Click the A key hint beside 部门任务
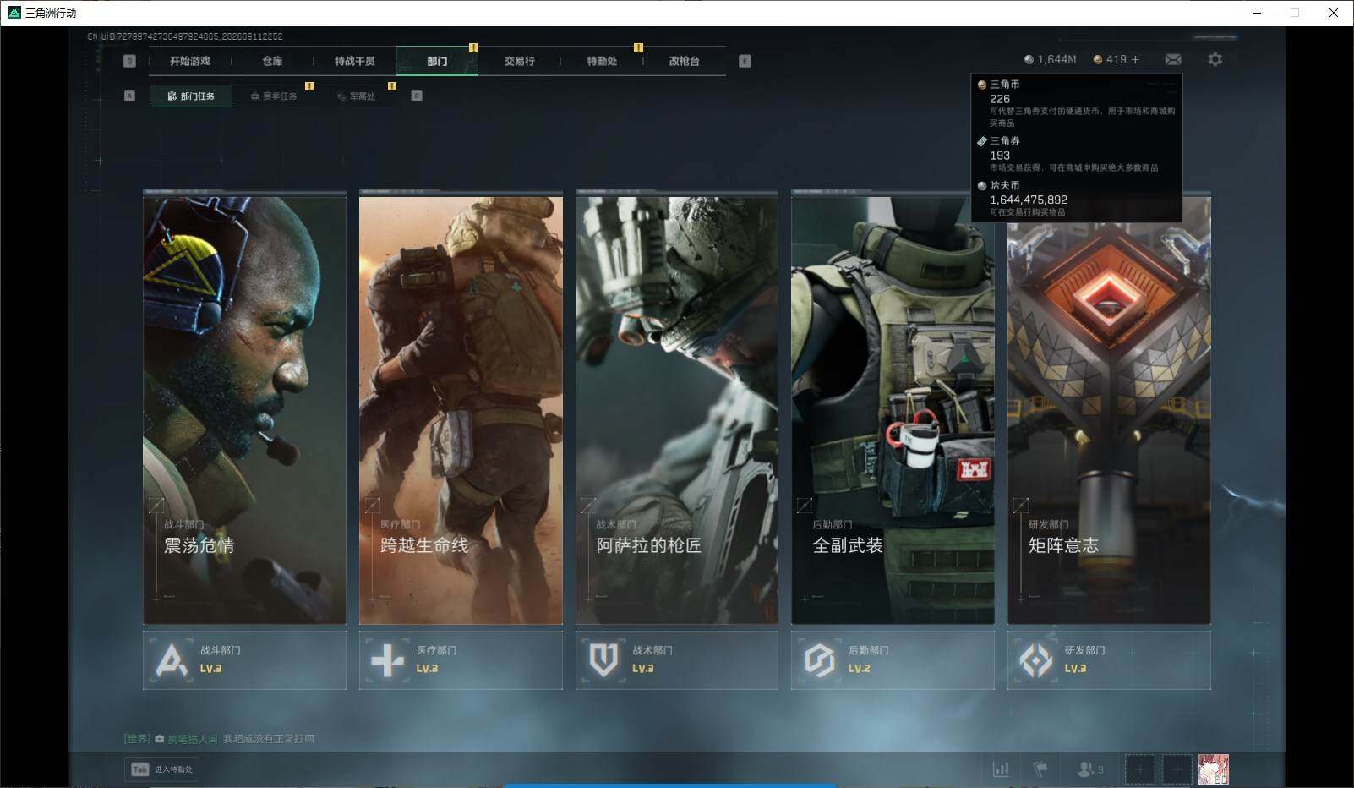This screenshot has width=1354, height=788. click(129, 96)
